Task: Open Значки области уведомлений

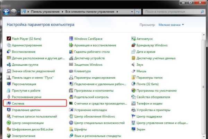Action: click(31, 71)
